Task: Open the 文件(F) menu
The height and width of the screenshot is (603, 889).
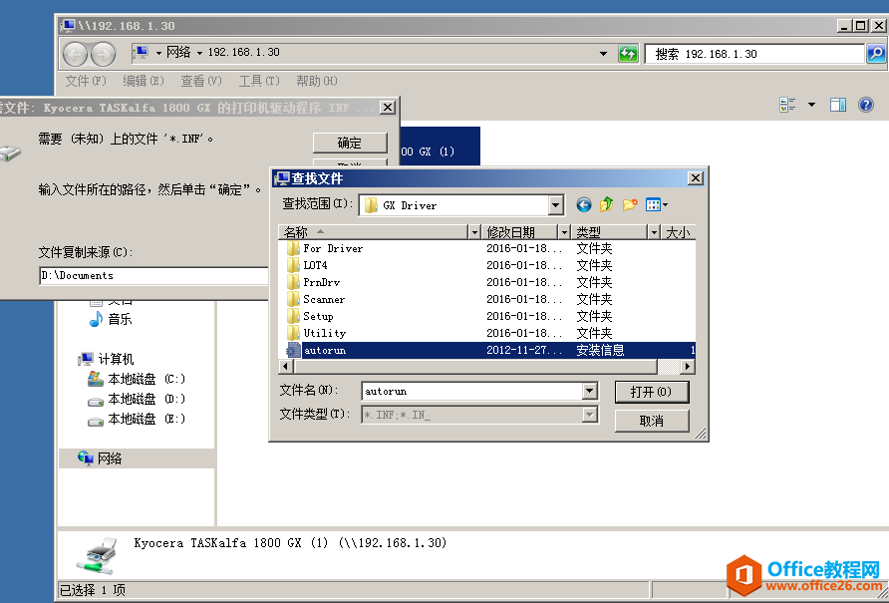Action: pos(86,81)
